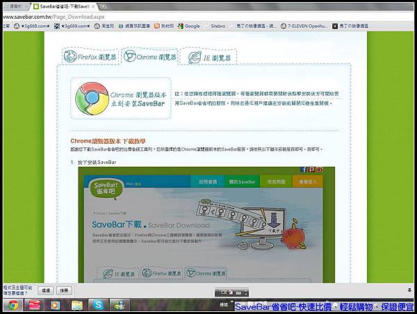Expand the taskbar links chevron
Viewport: 417px width, 314px height.
232,301
